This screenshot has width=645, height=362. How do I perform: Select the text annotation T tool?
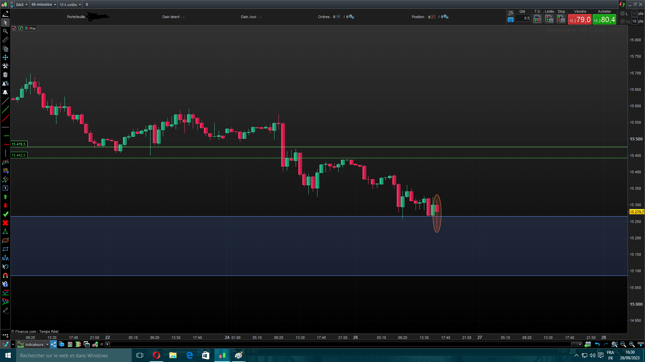coord(5,188)
